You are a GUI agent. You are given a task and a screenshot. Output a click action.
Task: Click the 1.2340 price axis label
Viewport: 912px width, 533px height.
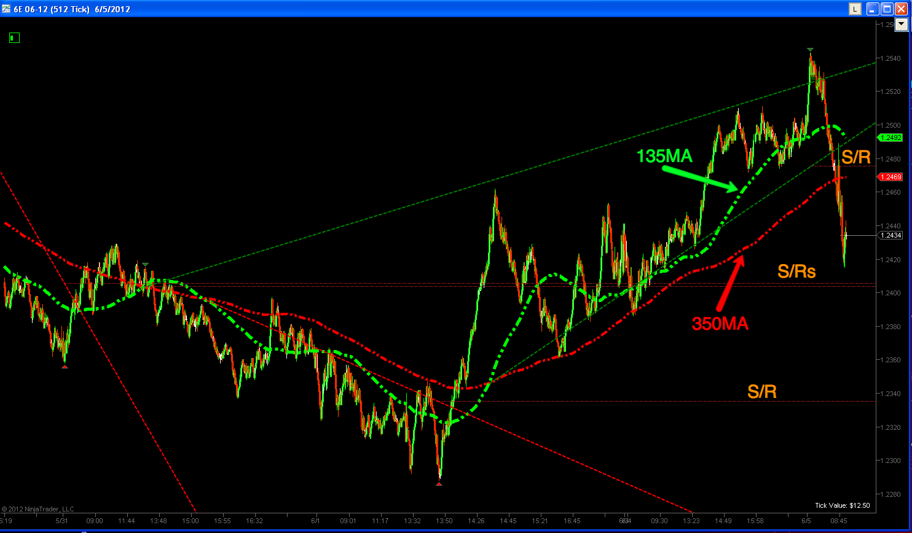point(889,394)
